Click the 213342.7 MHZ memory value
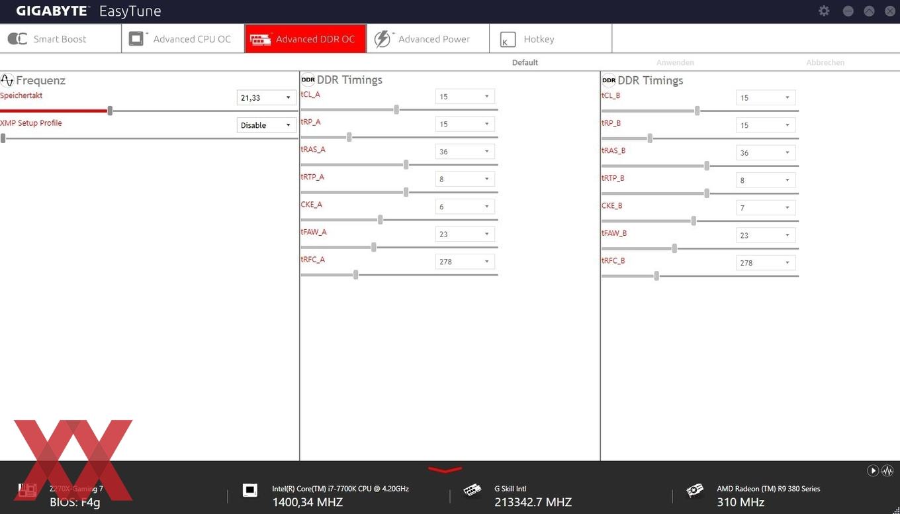Screen dimensions: 900x514 point(533,502)
